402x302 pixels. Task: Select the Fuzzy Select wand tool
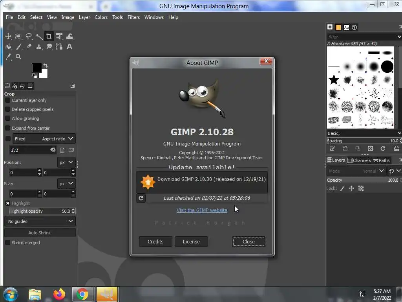point(39,37)
